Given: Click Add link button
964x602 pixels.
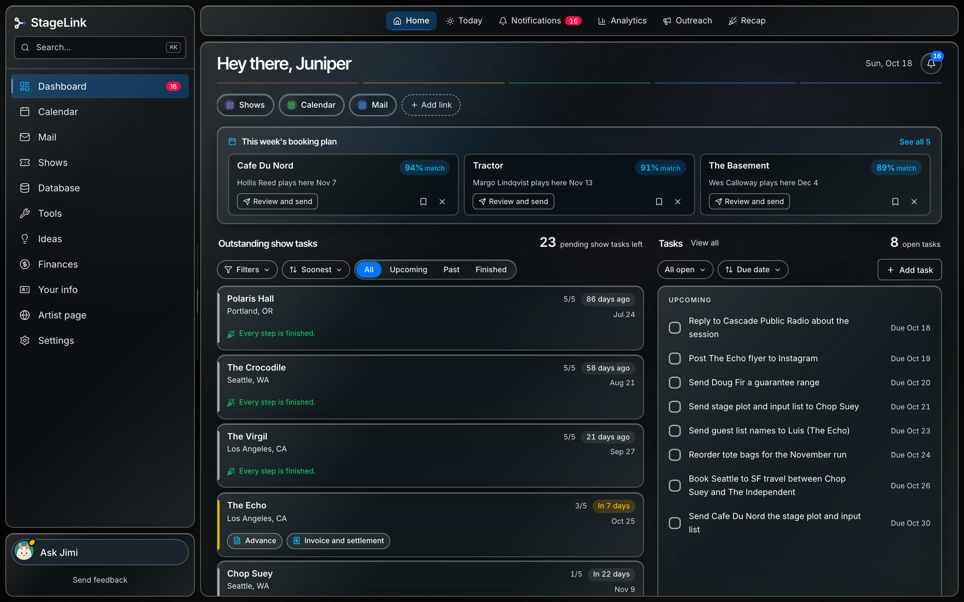Looking at the screenshot, I should point(431,105).
